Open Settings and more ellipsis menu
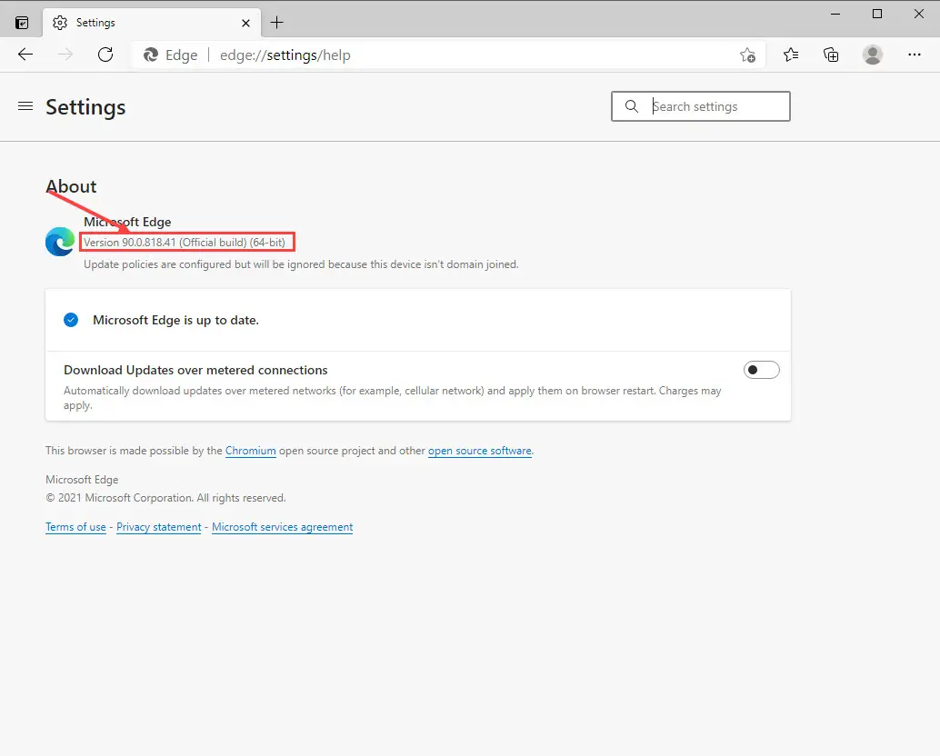 [915, 55]
